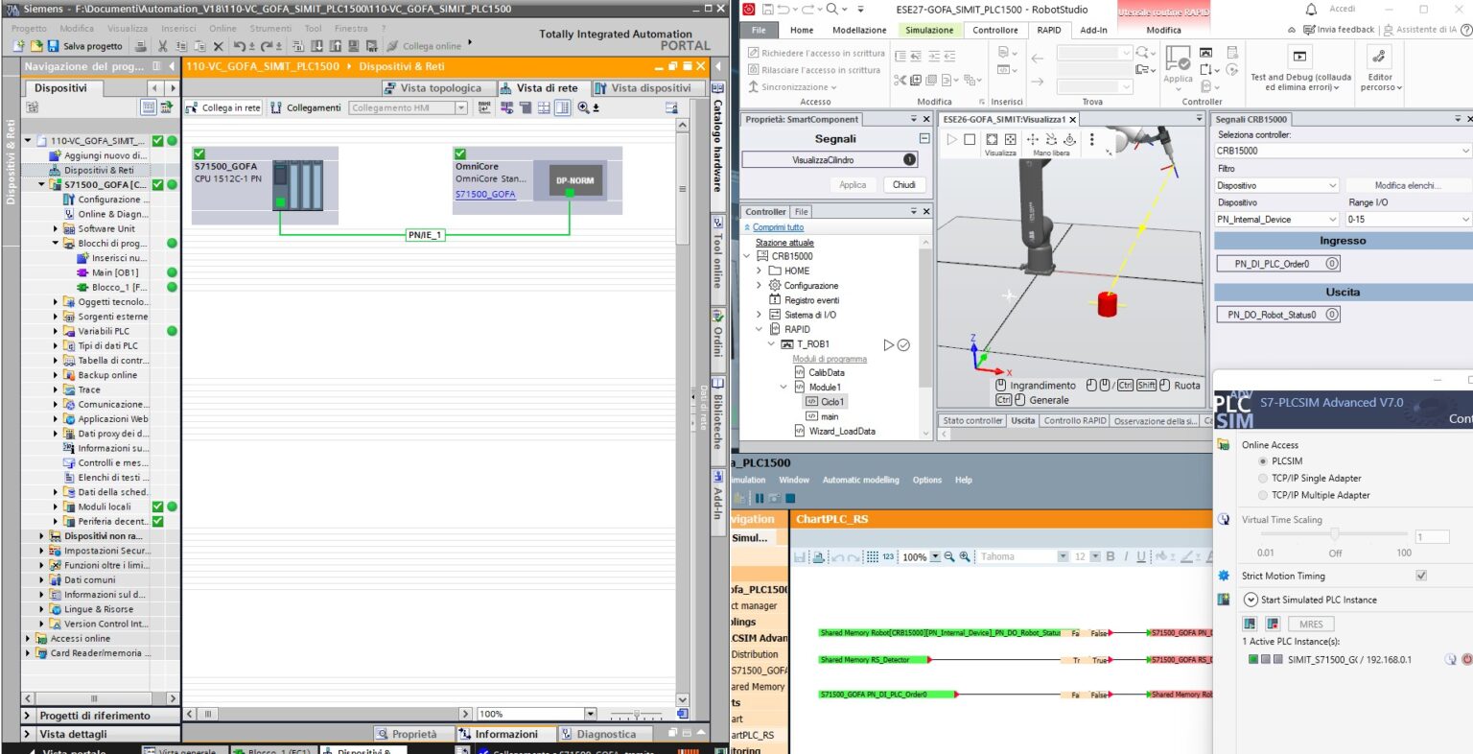1473x754 pixels.
Task: Click the stop icon in the Visualizza1 toolbar
Action: click(x=970, y=140)
